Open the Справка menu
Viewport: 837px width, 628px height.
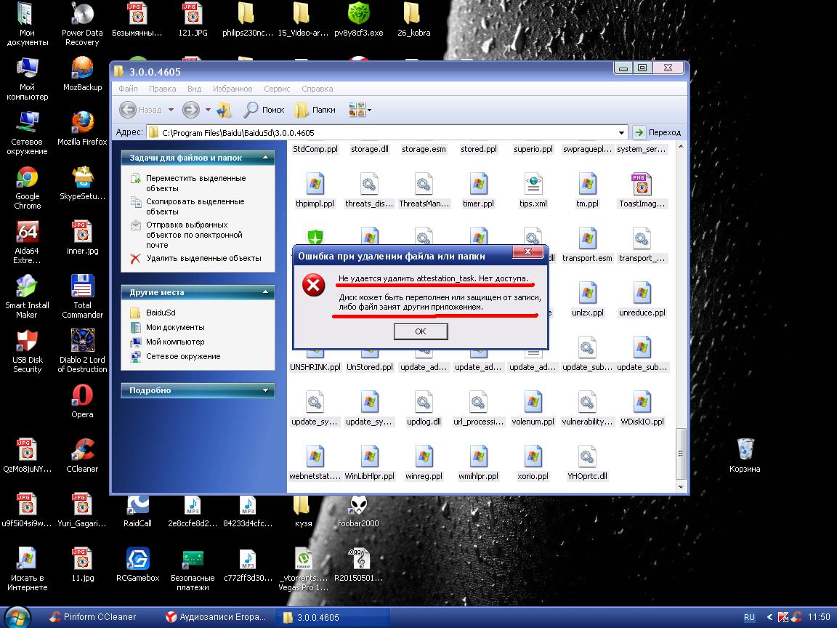click(317, 89)
